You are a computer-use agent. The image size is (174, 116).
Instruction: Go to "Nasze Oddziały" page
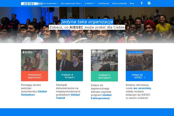(x=119, y=3)
